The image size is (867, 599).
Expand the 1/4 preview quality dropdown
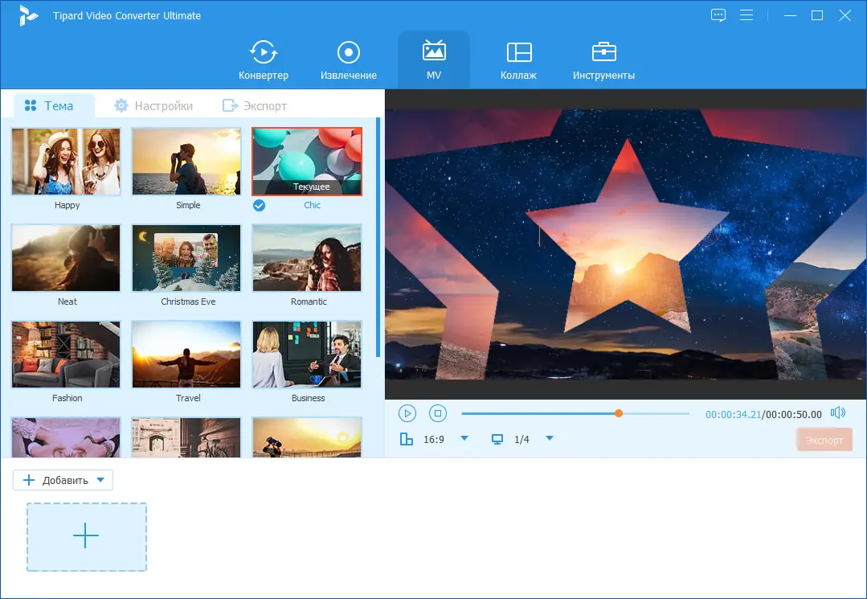point(550,438)
